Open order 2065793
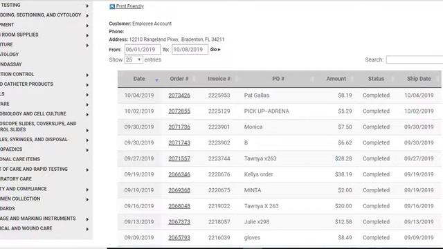The width and height of the screenshot is (443, 249). tap(179, 238)
